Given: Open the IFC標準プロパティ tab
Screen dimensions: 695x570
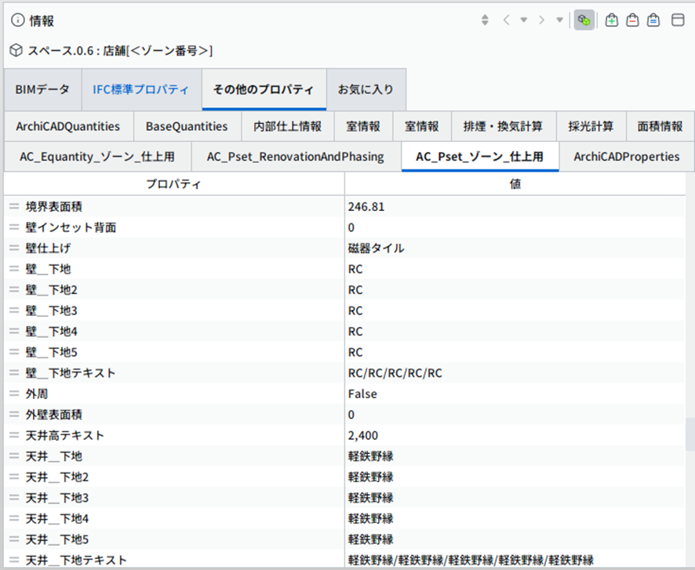Looking at the screenshot, I should point(141,89).
